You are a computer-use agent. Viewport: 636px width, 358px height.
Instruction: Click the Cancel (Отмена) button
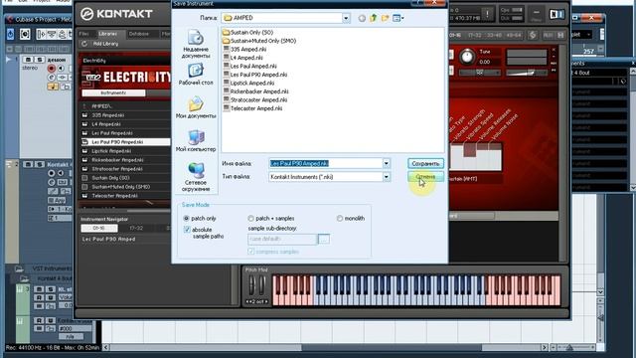425,177
